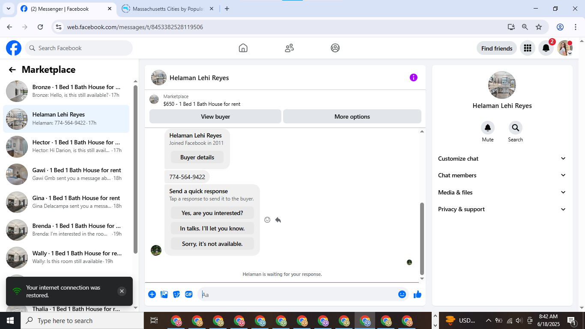Viewport: 585px width, 329px height.
Task: Open the Windows notification center icon
Action: pos(571,320)
